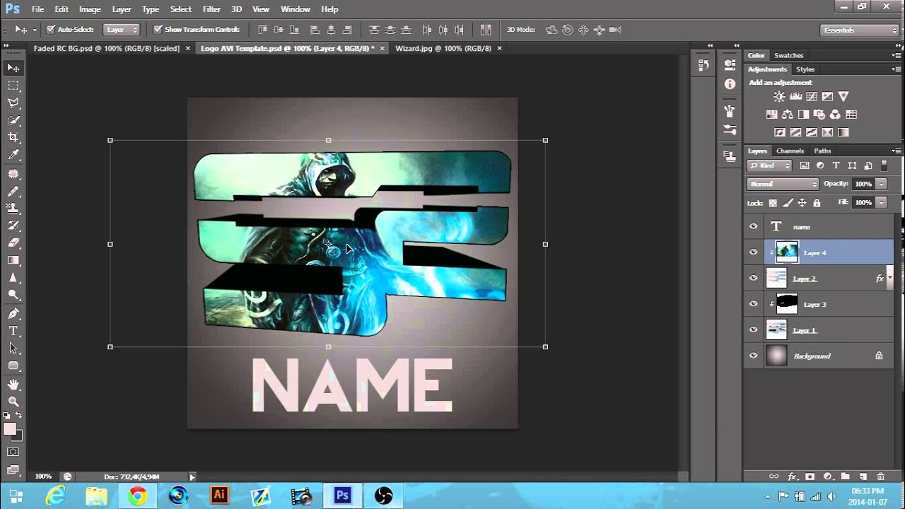Select the Blur tool
Screen dimensions: 905x509
click(13, 277)
